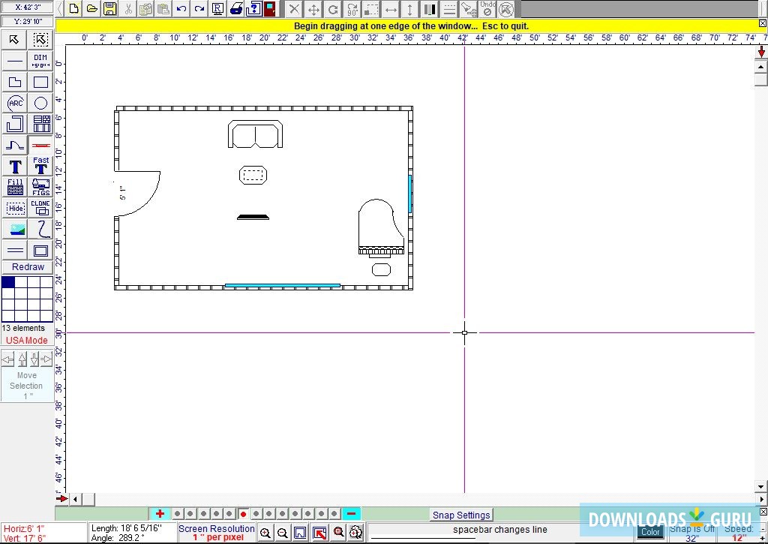Click the Rotate 90° toolbar icon
Viewport: 768px width, 544px height.
tap(352, 9)
